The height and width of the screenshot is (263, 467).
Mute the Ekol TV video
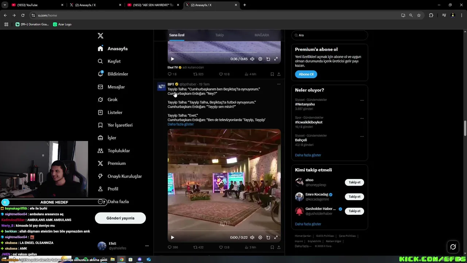click(x=252, y=59)
